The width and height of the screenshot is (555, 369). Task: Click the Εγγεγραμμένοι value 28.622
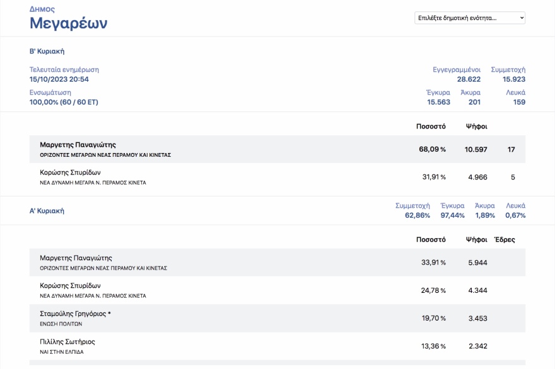(x=469, y=79)
